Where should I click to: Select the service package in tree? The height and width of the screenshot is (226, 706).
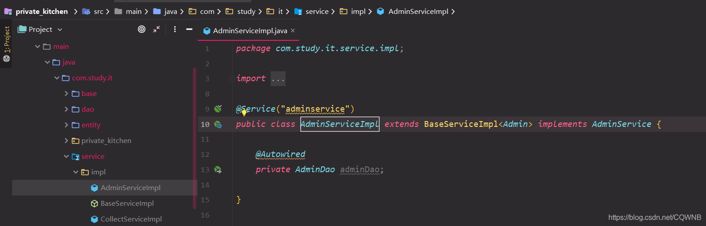click(104, 156)
